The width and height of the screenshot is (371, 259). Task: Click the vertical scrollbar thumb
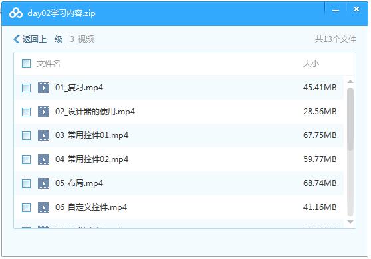click(x=350, y=120)
